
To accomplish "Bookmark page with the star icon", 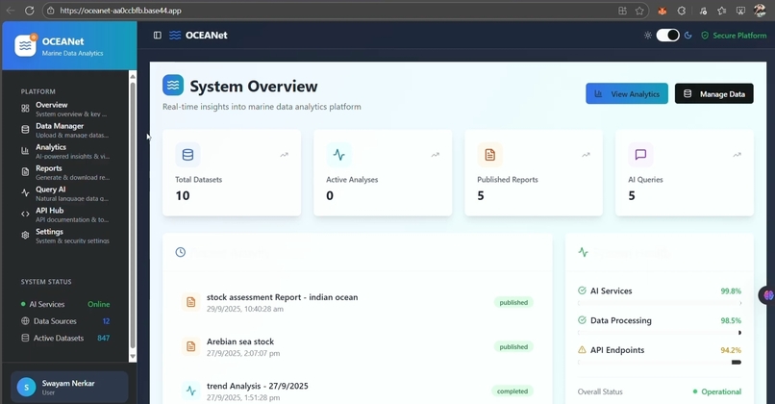I will 639,11.
